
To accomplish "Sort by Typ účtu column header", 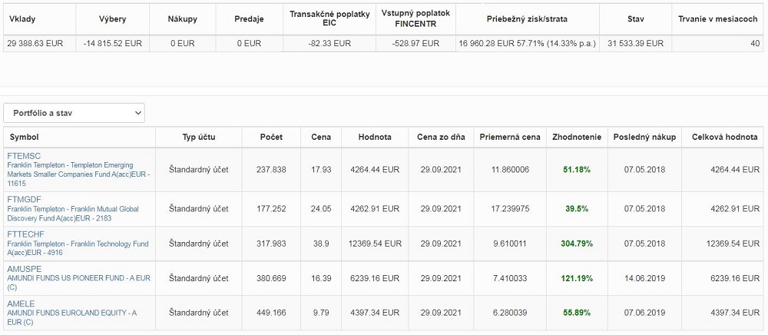I will coord(199,137).
